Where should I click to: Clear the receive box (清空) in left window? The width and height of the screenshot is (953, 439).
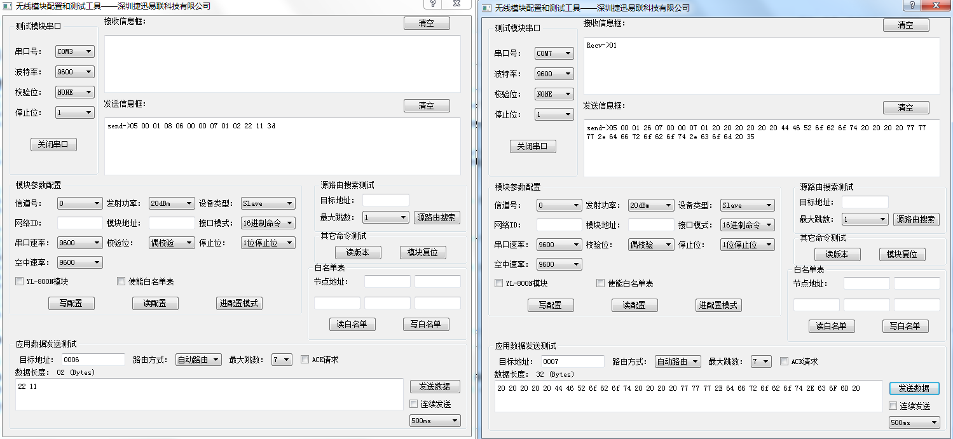(x=427, y=23)
